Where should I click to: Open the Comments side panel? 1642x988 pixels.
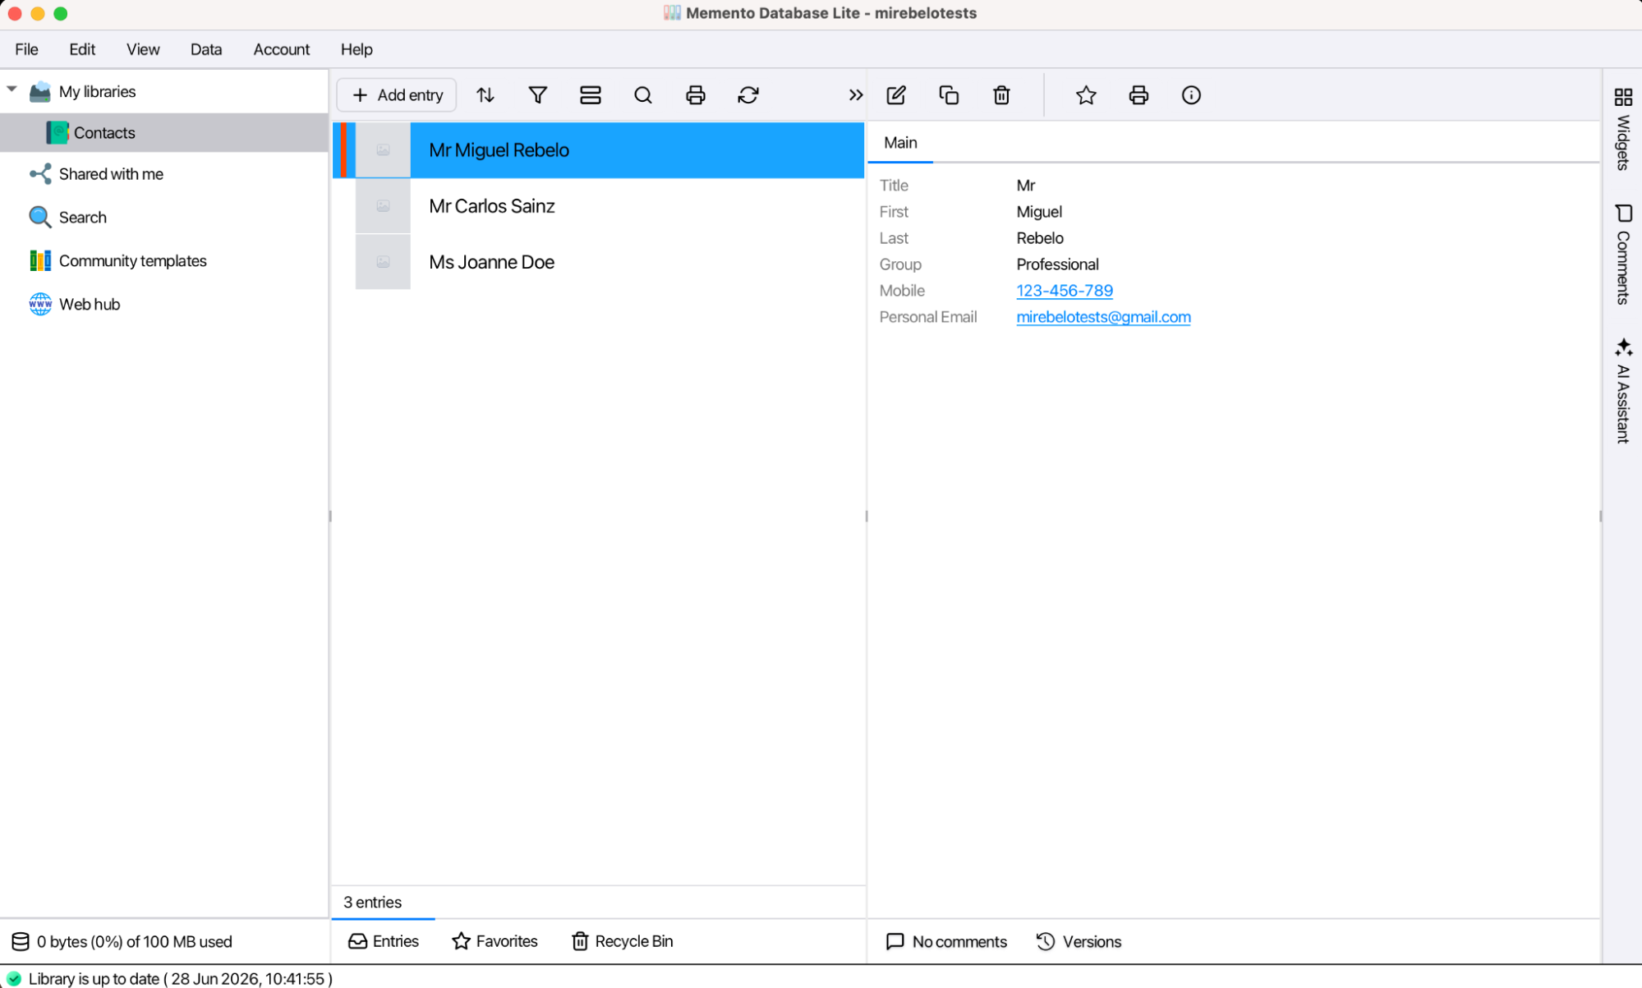1623,255
